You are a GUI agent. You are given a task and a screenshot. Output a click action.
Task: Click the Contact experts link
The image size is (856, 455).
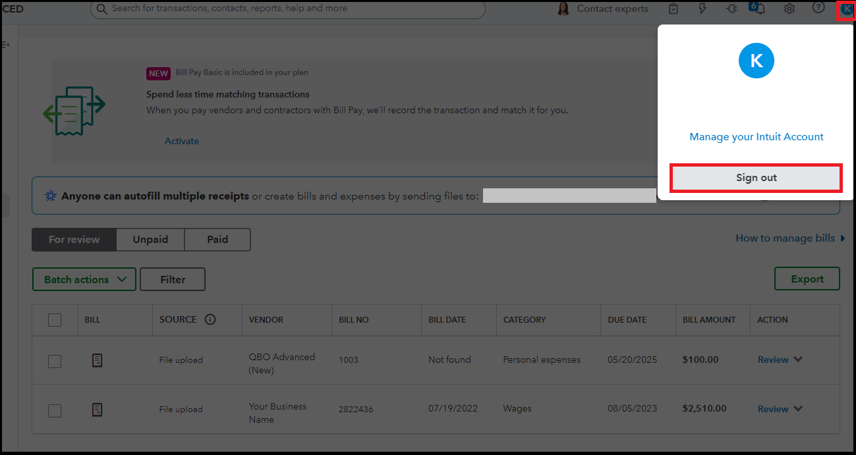613,9
